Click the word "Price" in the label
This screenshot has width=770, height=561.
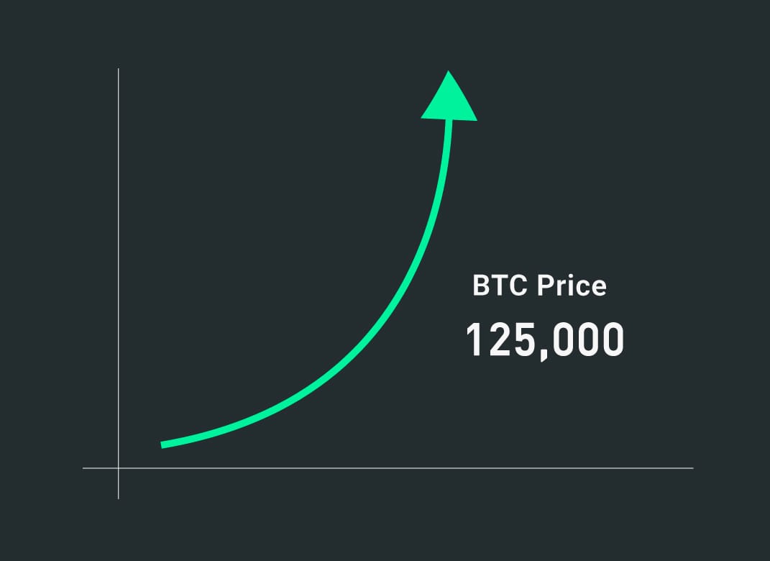click(572, 286)
